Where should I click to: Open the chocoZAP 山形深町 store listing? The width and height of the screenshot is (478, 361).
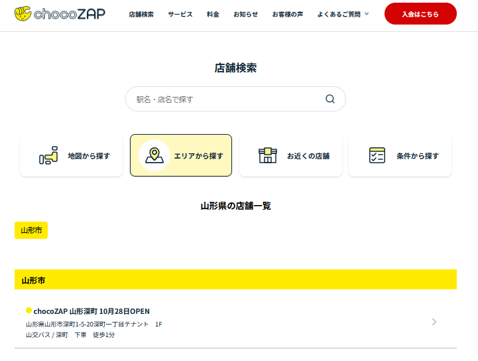pyautogui.click(x=91, y=311)
